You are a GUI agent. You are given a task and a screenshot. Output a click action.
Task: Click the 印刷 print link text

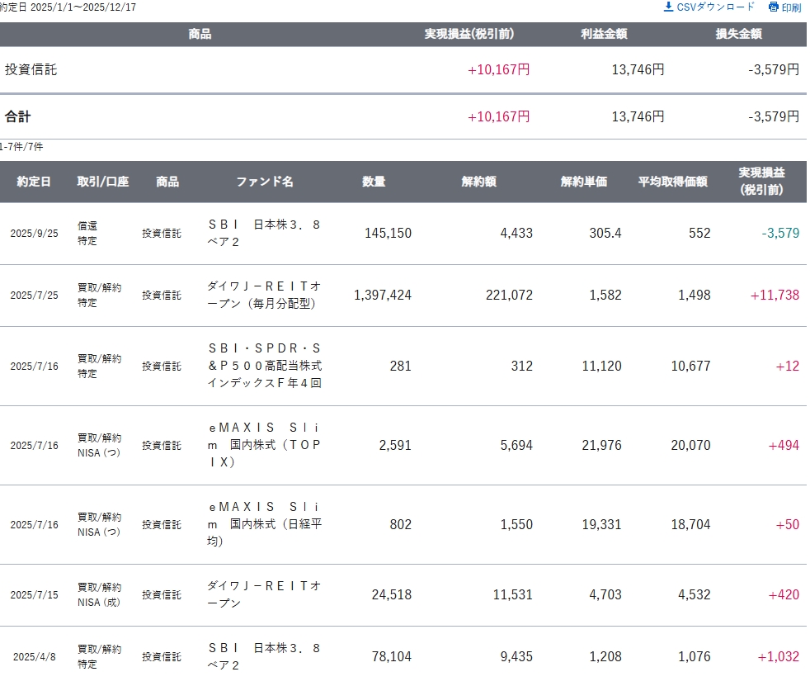click(791, 7)
